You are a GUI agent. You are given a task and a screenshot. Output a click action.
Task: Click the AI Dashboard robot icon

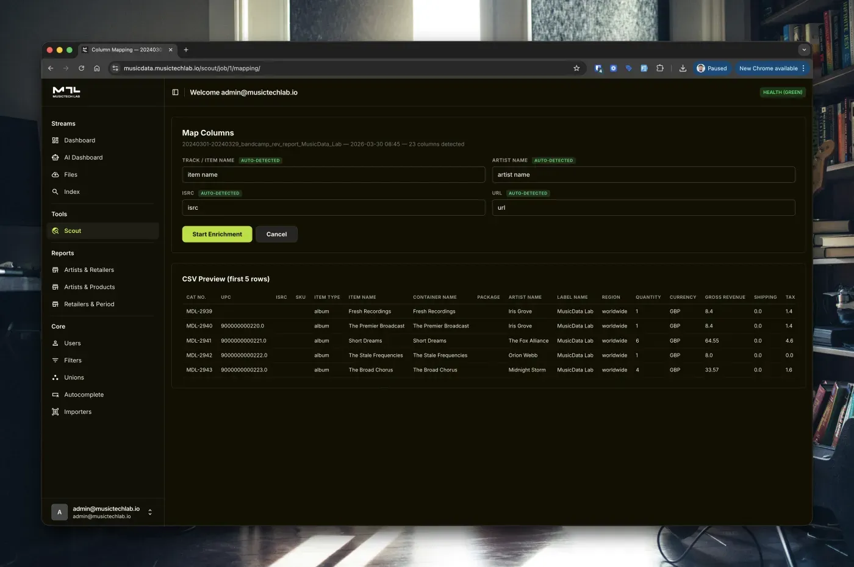coord(56,157)
